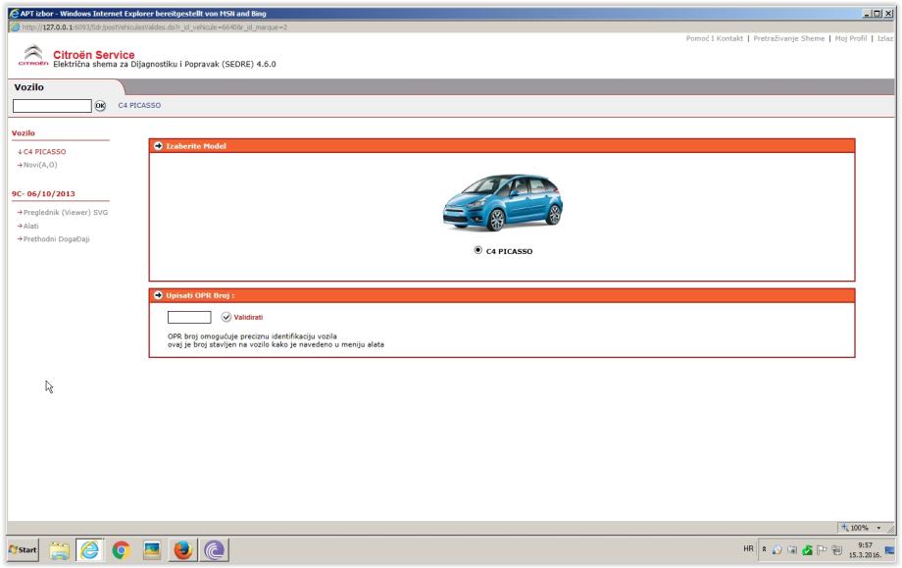
Task: Click the HR language indicator
Action: coord(748,549)
